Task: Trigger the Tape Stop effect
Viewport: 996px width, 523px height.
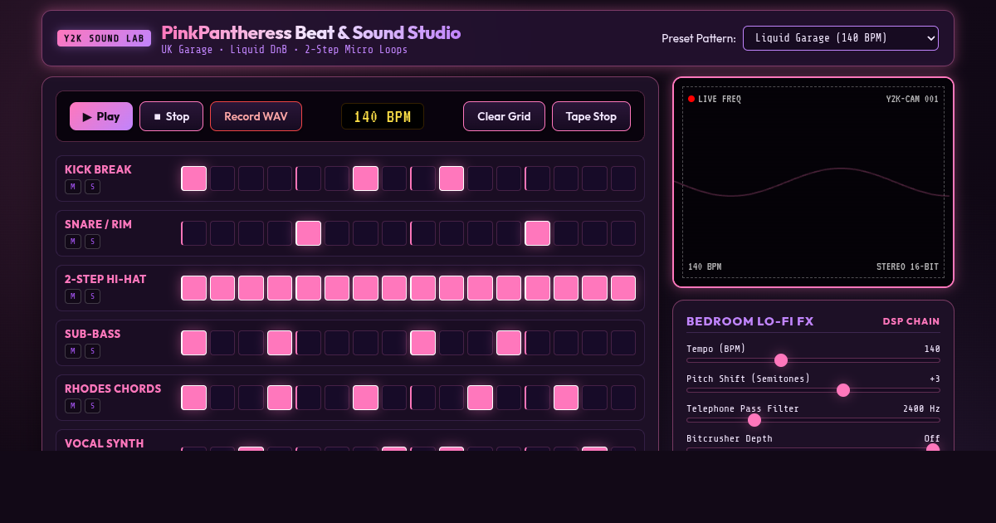Action: pos(591,116)
